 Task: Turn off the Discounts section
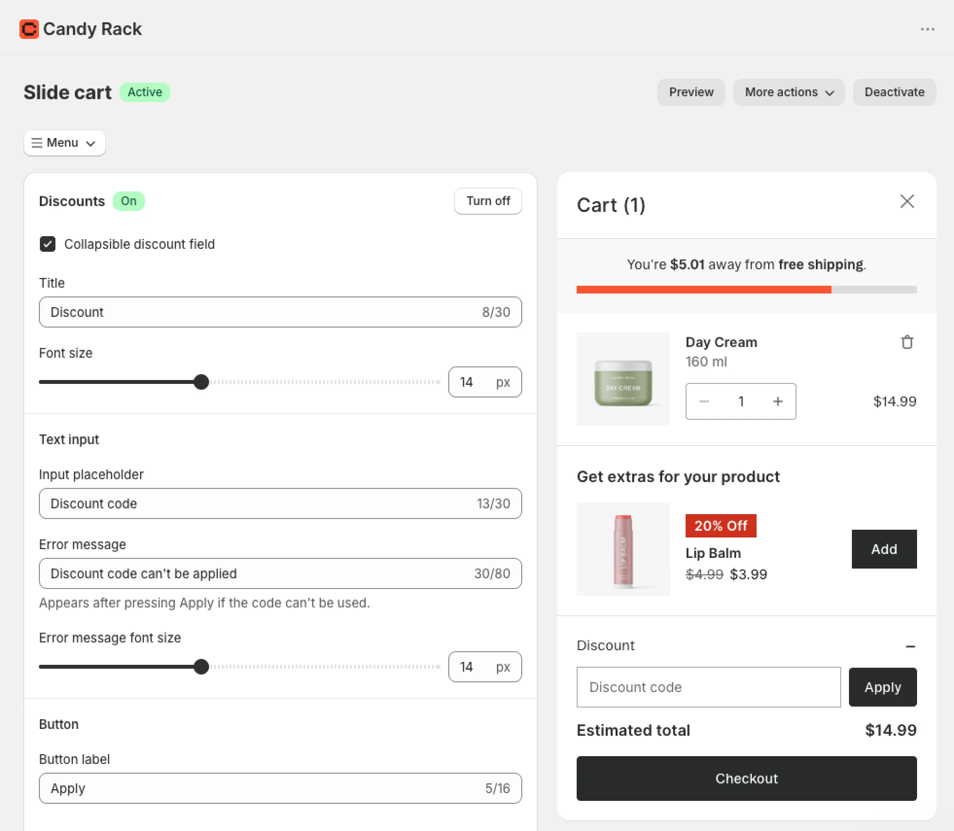(x=488, y=201)
